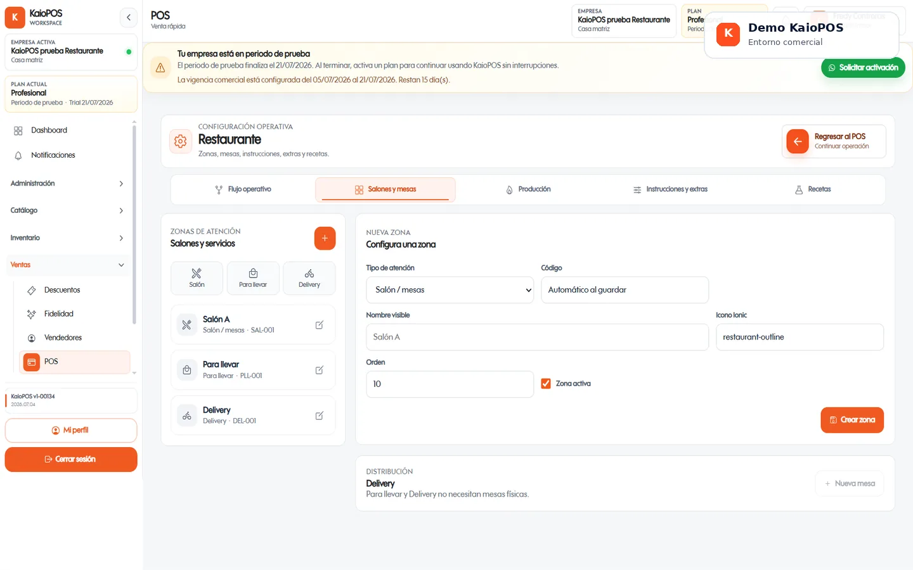The image size is (913, 570).
Task: Select Salón zone type card
Action: (x=197, y=278)
